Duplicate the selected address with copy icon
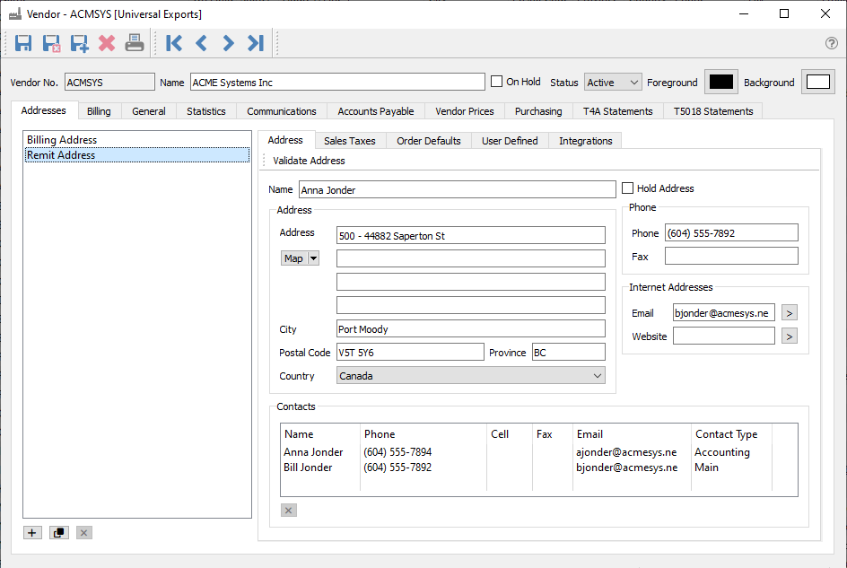 (58, 532)
